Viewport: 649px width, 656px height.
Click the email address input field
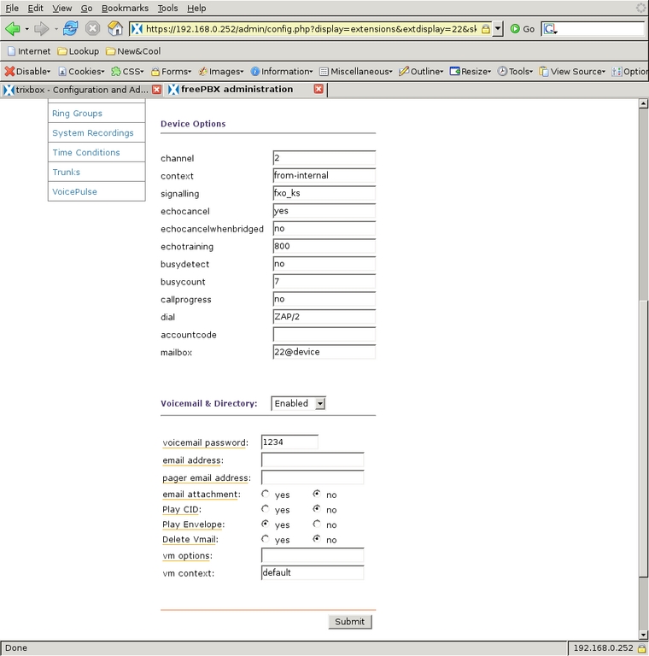point(313,460)
